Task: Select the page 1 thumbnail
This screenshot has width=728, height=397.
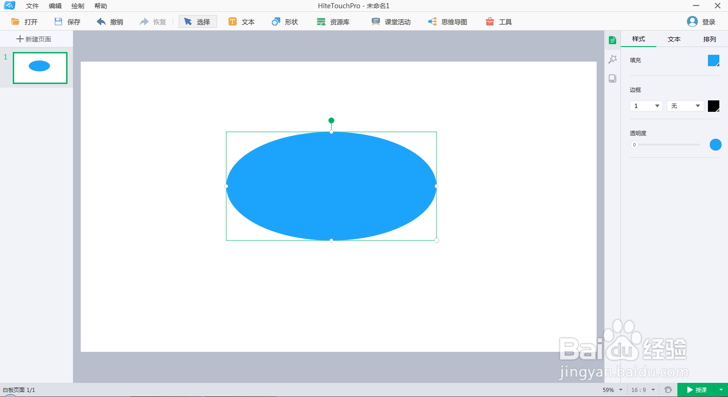Action: pos(40,68)
